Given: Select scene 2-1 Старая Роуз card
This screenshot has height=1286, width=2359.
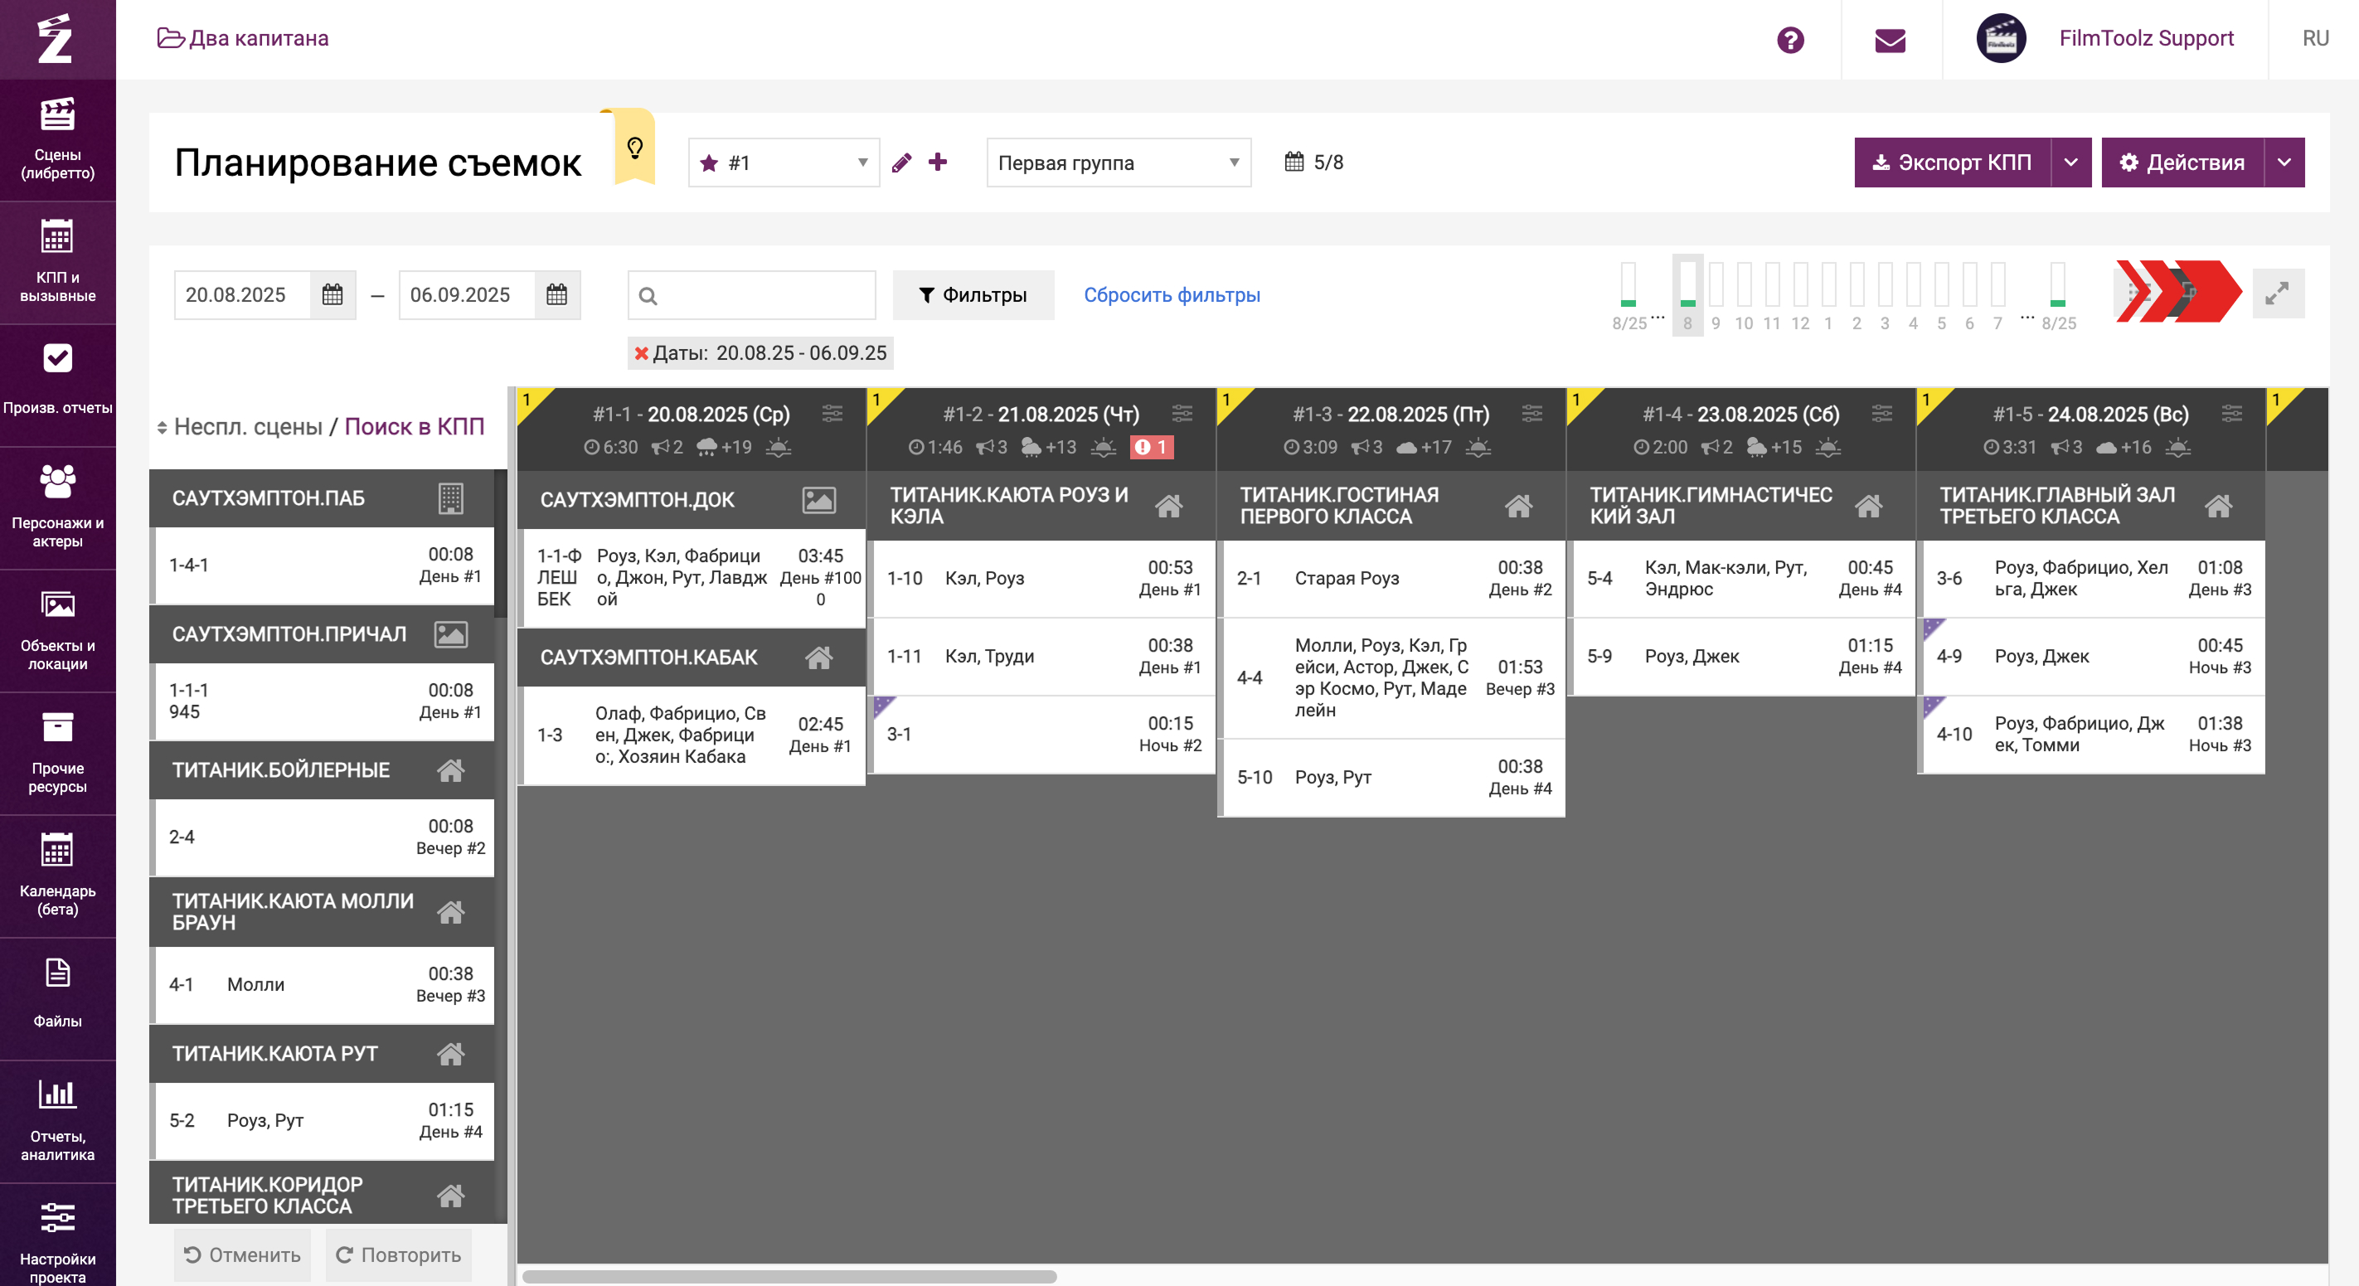Looking at the screenshot, I should [1391, 578].
